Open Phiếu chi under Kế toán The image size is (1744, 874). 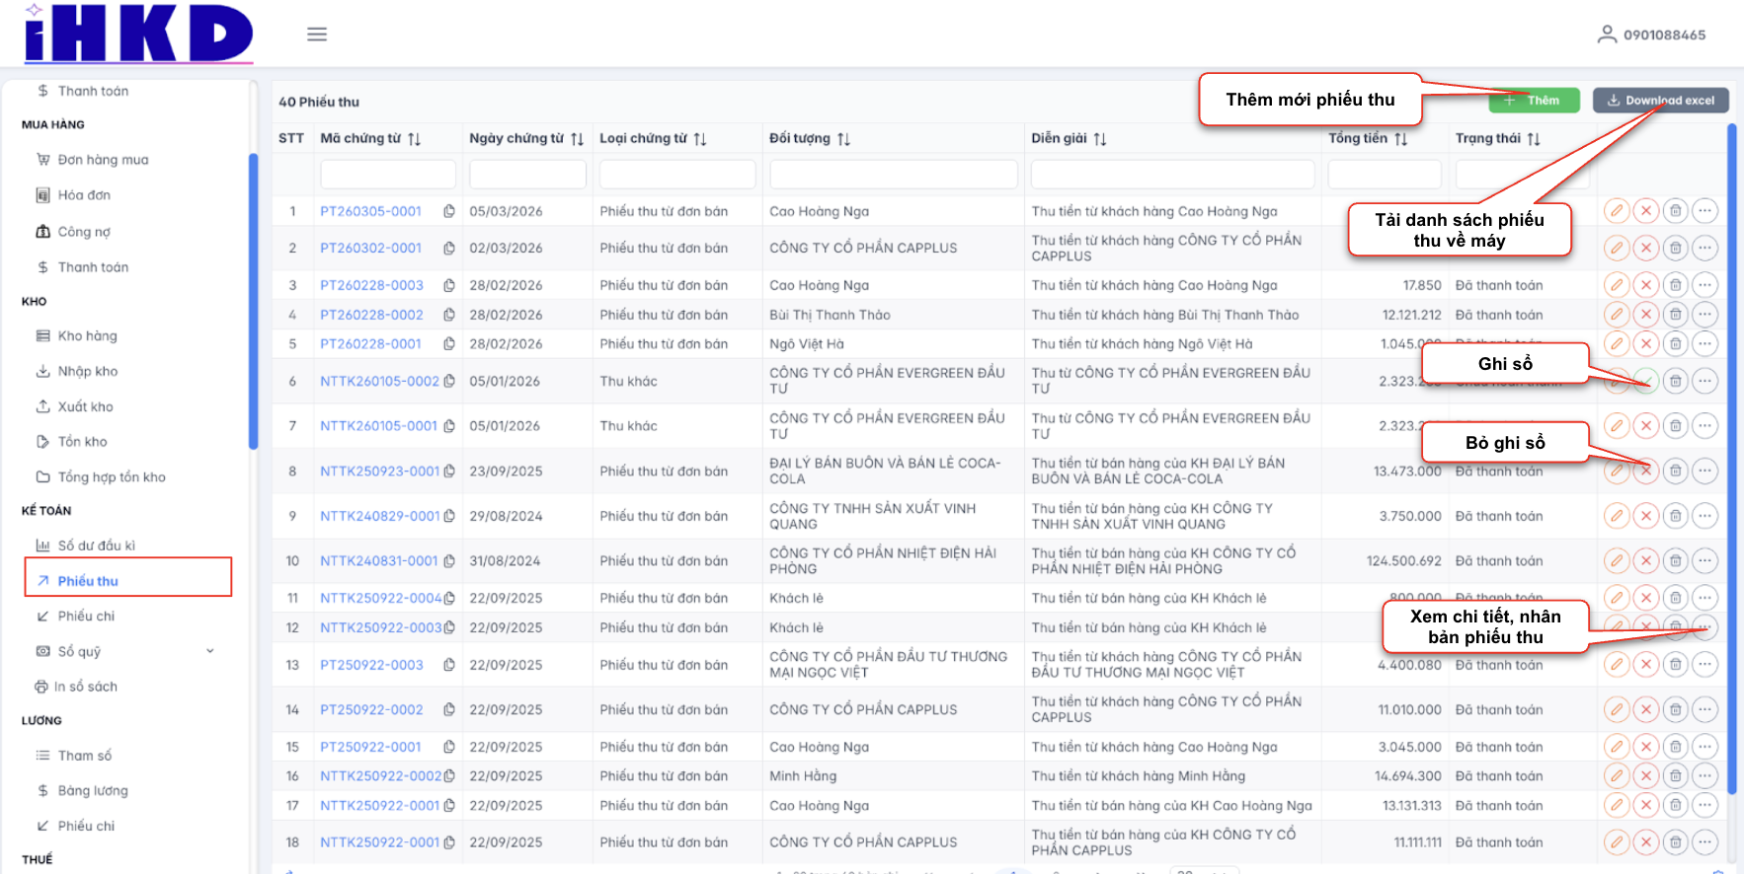86,617
